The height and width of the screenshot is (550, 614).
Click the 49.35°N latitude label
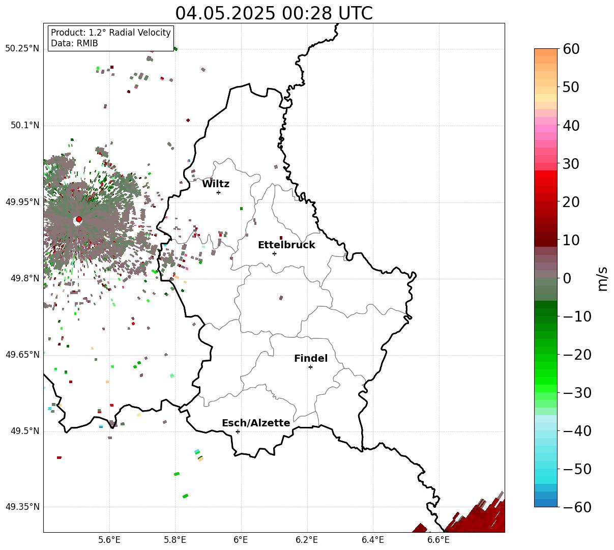coord(22,507)
